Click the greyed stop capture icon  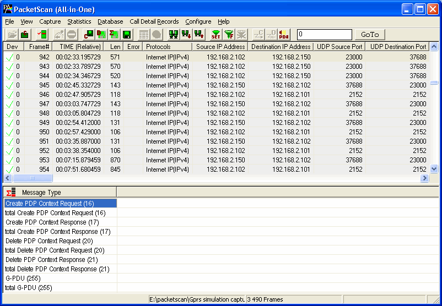click(72, 35)
